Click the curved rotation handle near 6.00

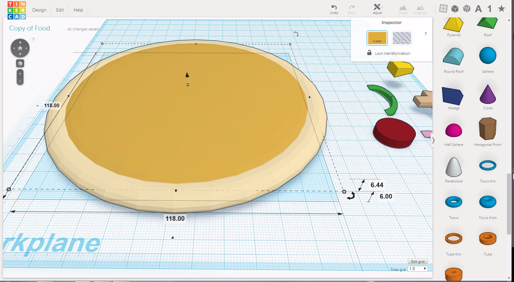[x=351, y=196]
